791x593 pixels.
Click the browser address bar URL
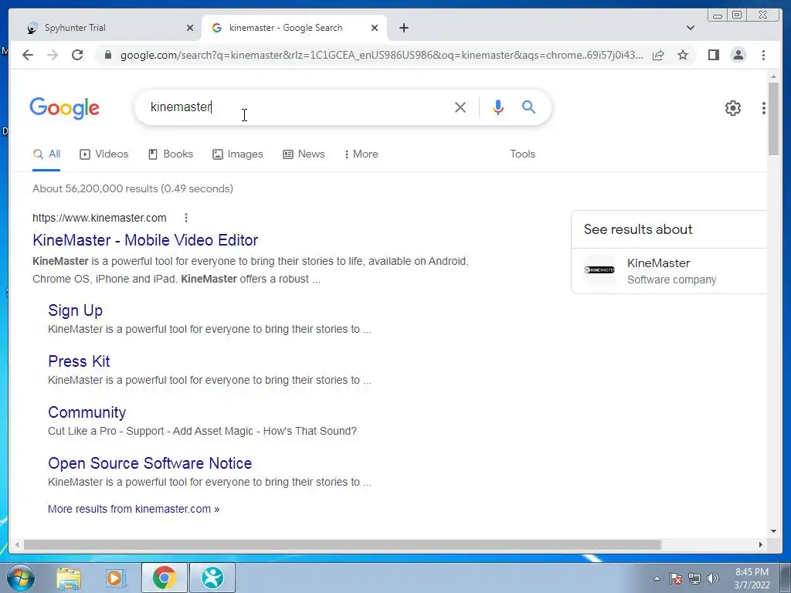(382, 55)
